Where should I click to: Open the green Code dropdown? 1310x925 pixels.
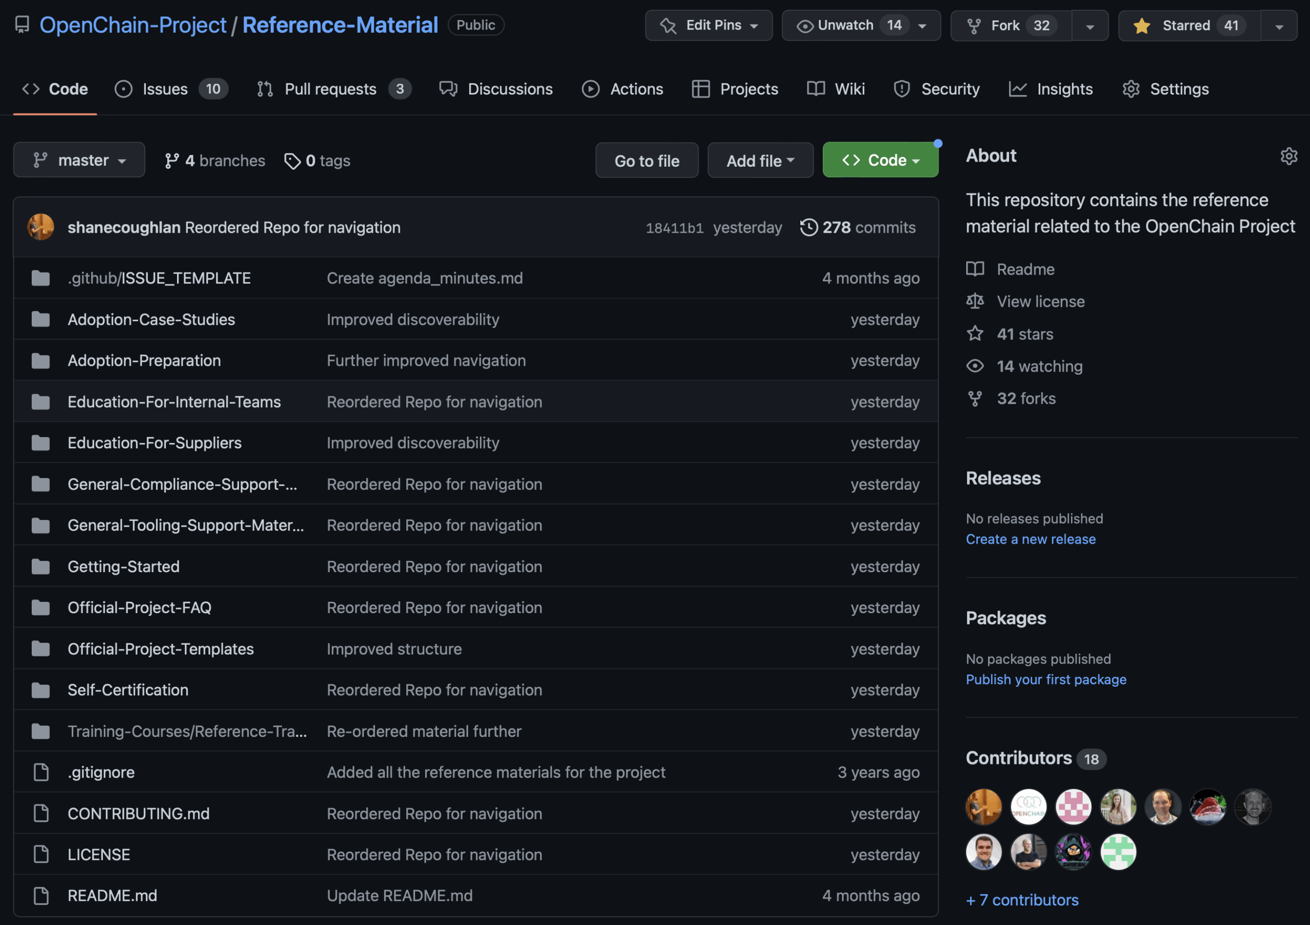(880, 160)
